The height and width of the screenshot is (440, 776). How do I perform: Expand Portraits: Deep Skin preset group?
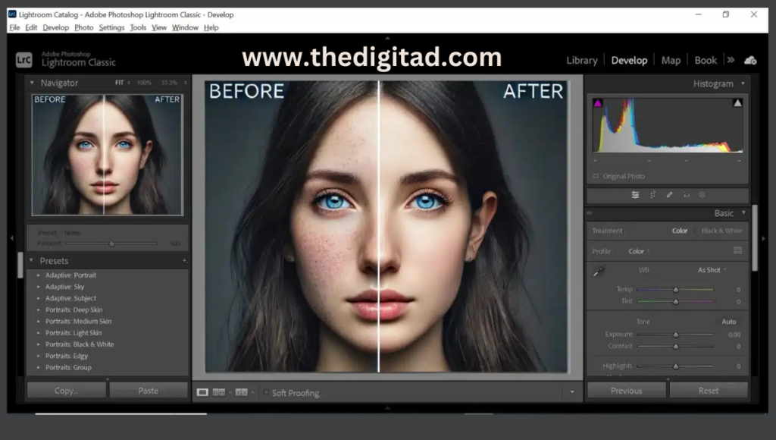click(x=38, y=310)
